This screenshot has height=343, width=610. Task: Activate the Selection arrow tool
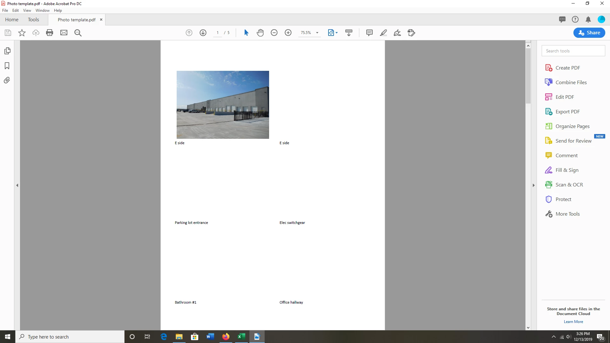coord(246,33)
